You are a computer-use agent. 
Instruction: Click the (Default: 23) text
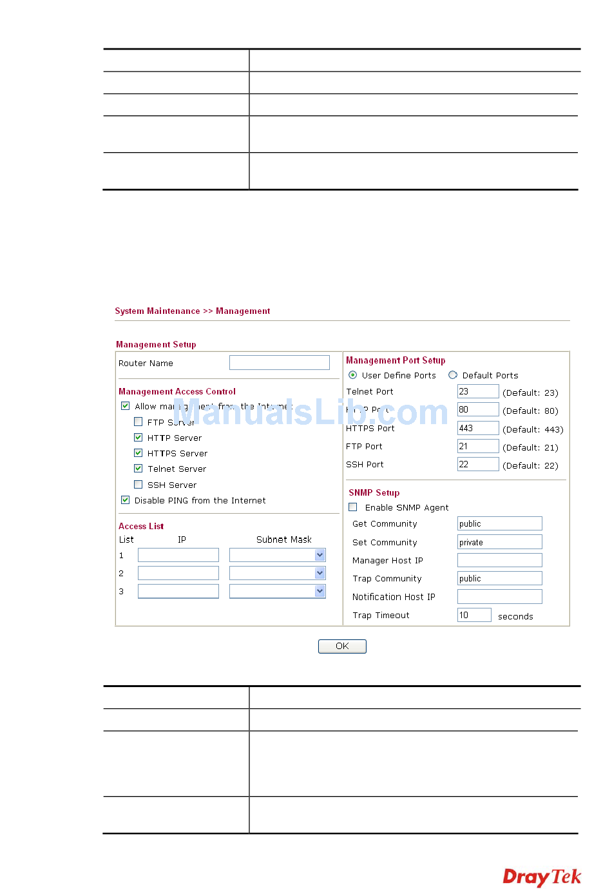[530, 393]
